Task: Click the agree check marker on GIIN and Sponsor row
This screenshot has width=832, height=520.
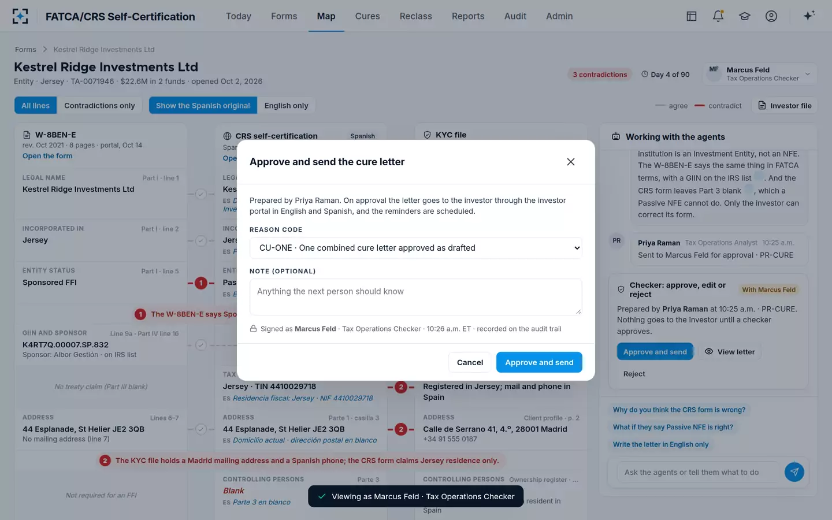Action: 200,345
